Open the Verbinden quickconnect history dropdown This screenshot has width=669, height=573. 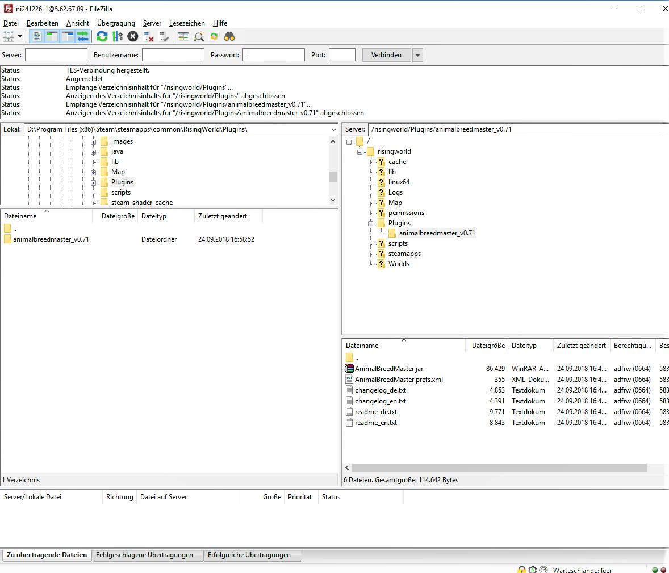(x=417, y=55)
